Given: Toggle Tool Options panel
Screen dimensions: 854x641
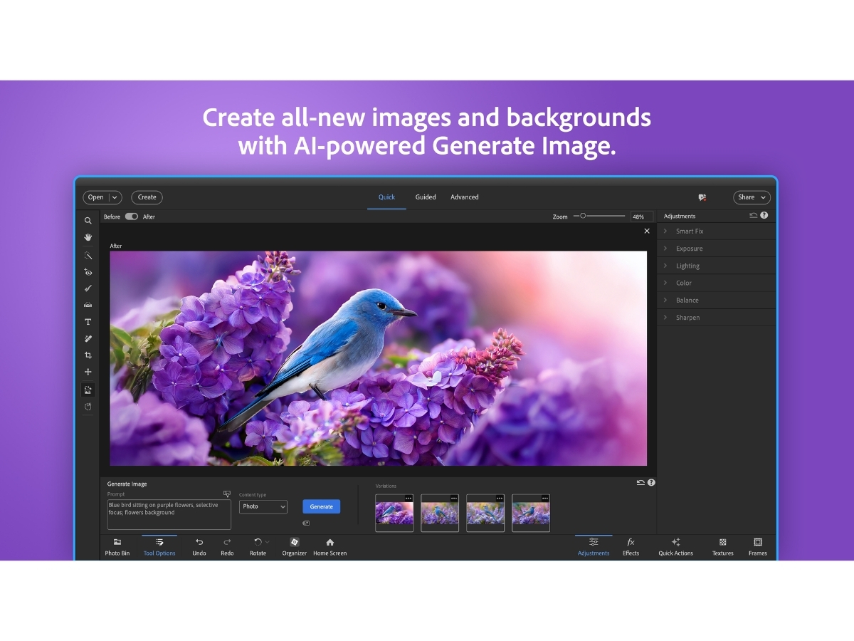Looking at the screenshot, I should point(159,546).
